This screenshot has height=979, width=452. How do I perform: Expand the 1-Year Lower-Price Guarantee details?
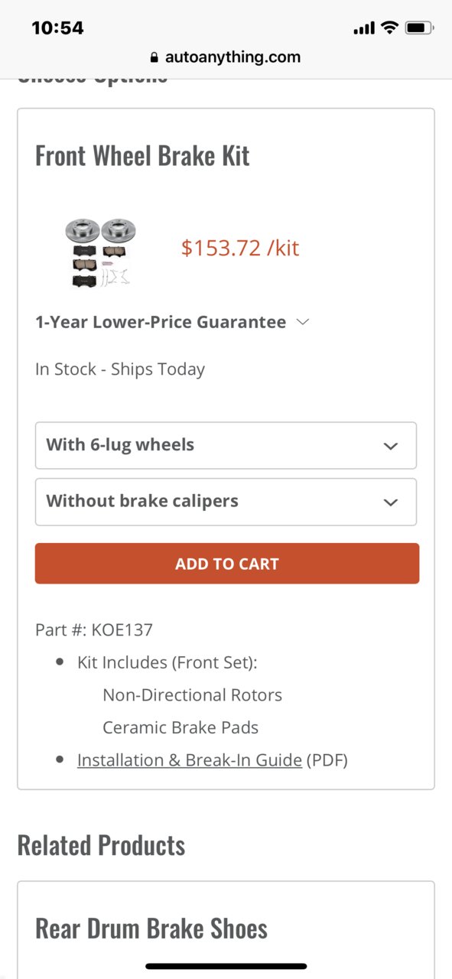point(161,322)
